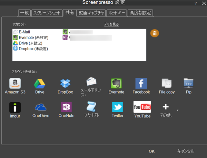Expand the その他 dropdown arrow
Image resolution: width=207 pixels, height=158 pixels.
(178, 110)
